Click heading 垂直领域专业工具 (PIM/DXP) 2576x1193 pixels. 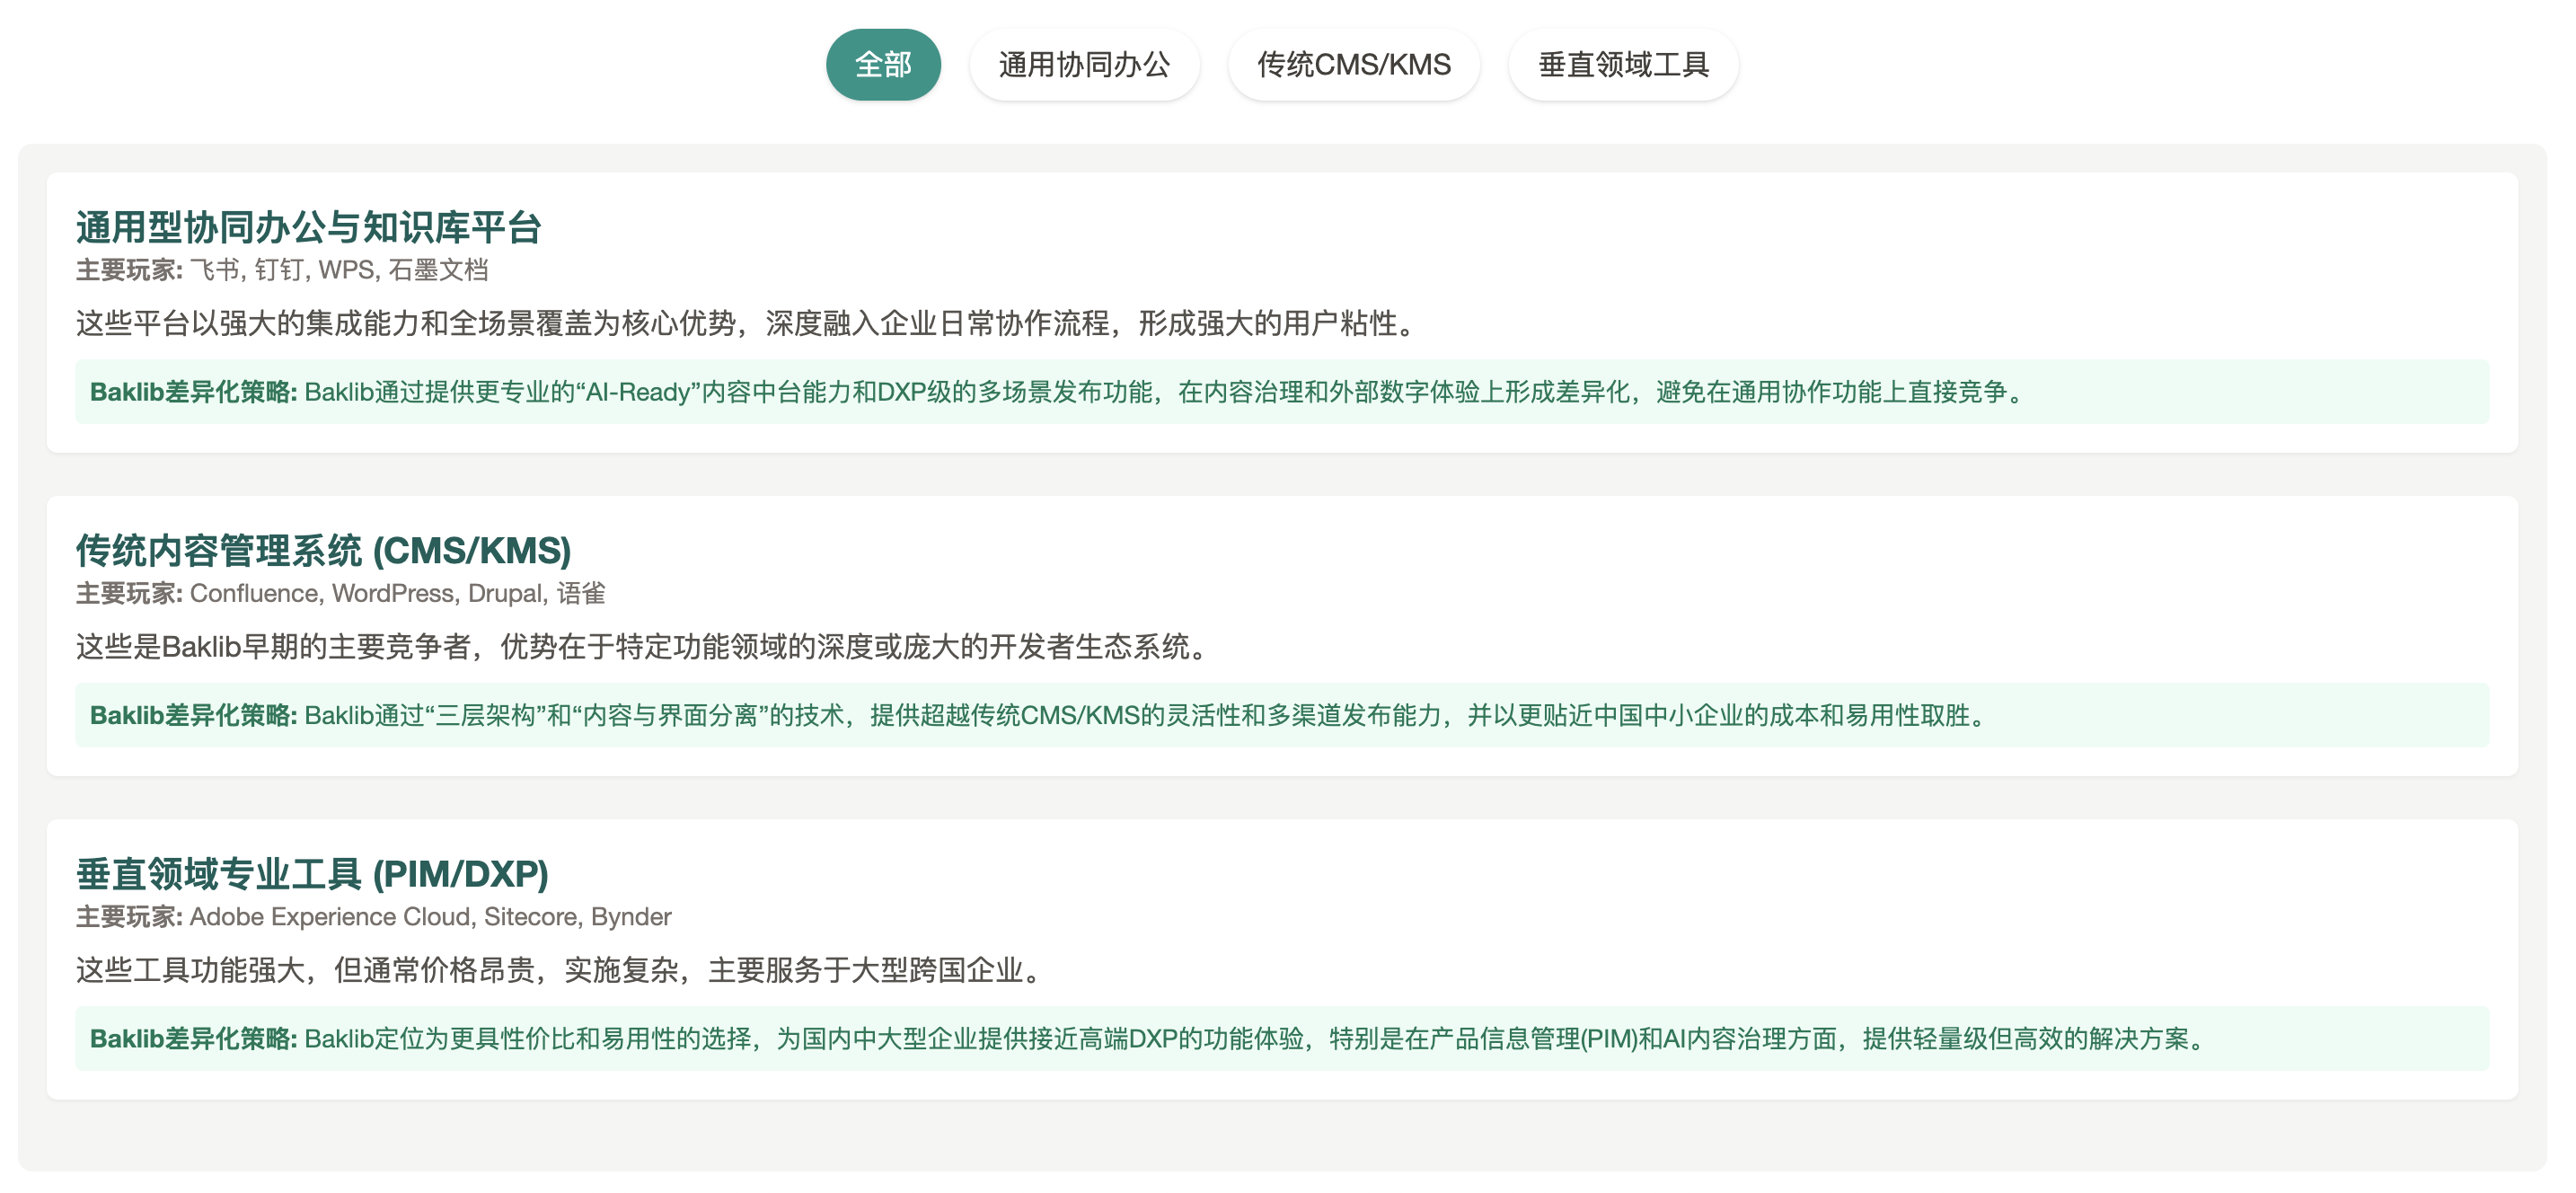click(x=312, y=874)
